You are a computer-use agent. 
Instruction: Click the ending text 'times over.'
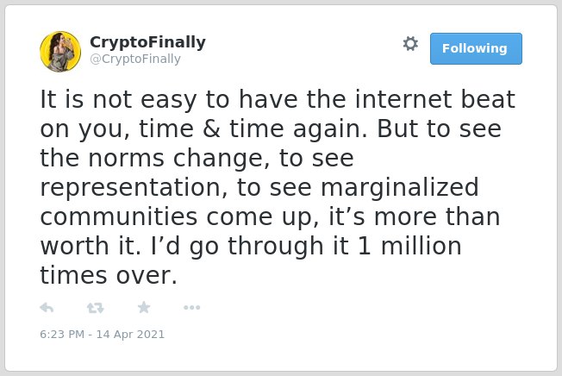[109, 275]
